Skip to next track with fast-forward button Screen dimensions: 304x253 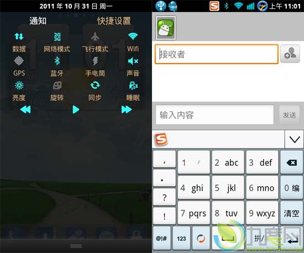[x=127, y=109]
